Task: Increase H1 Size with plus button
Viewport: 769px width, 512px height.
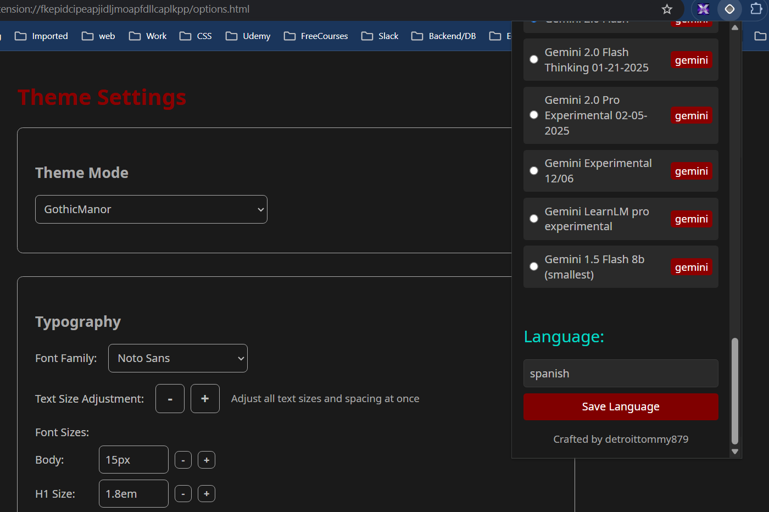Action: 207,494
